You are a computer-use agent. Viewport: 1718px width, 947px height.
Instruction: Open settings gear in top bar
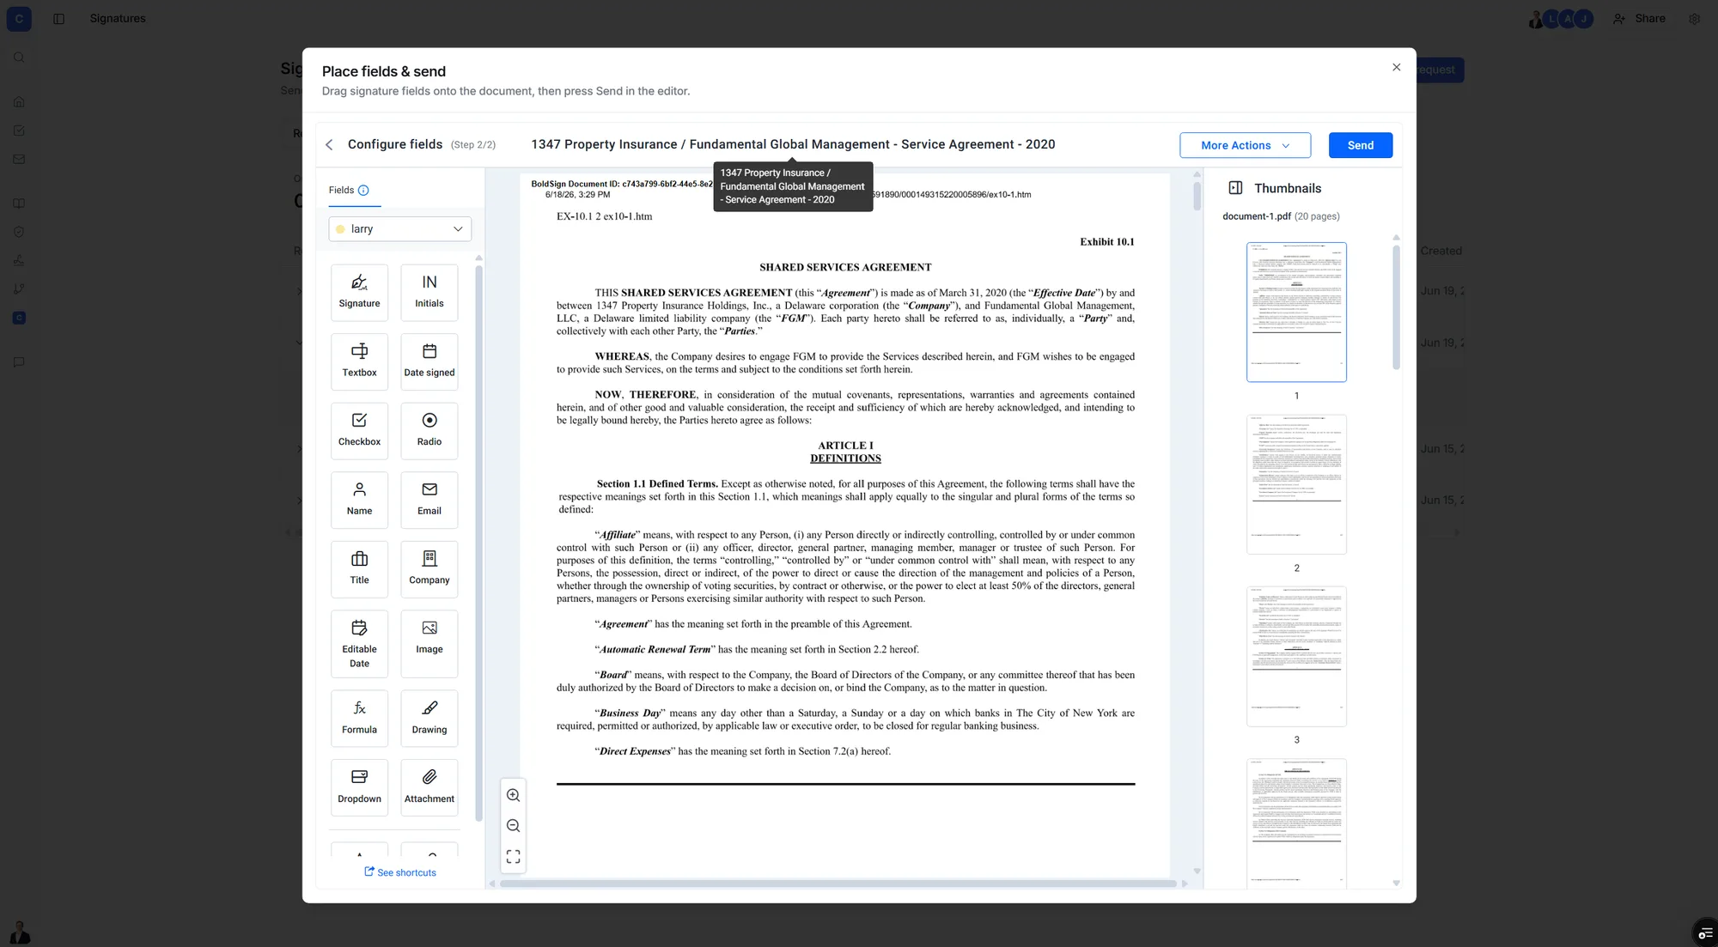point(1694,19)
